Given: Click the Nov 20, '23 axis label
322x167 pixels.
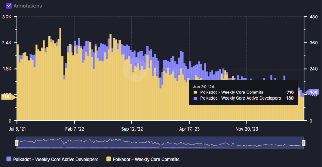Looking at the screenshot, I should click(247, 129).
